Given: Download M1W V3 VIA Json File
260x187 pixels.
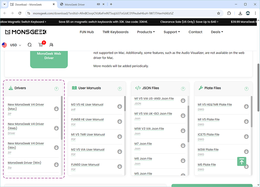Looking at the screenshot, I should (183, 131).
